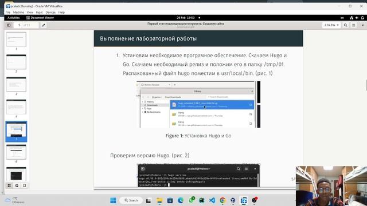Viewport: 367px width, 206px height.
Task: Open VirtualBox File menu
Action: pyautogui.click(x=8, y=13)
